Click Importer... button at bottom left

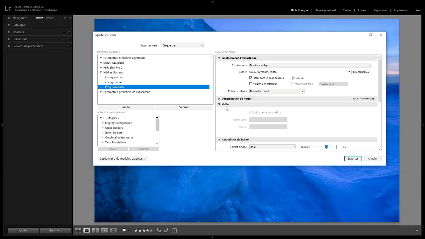coord(23,230)
